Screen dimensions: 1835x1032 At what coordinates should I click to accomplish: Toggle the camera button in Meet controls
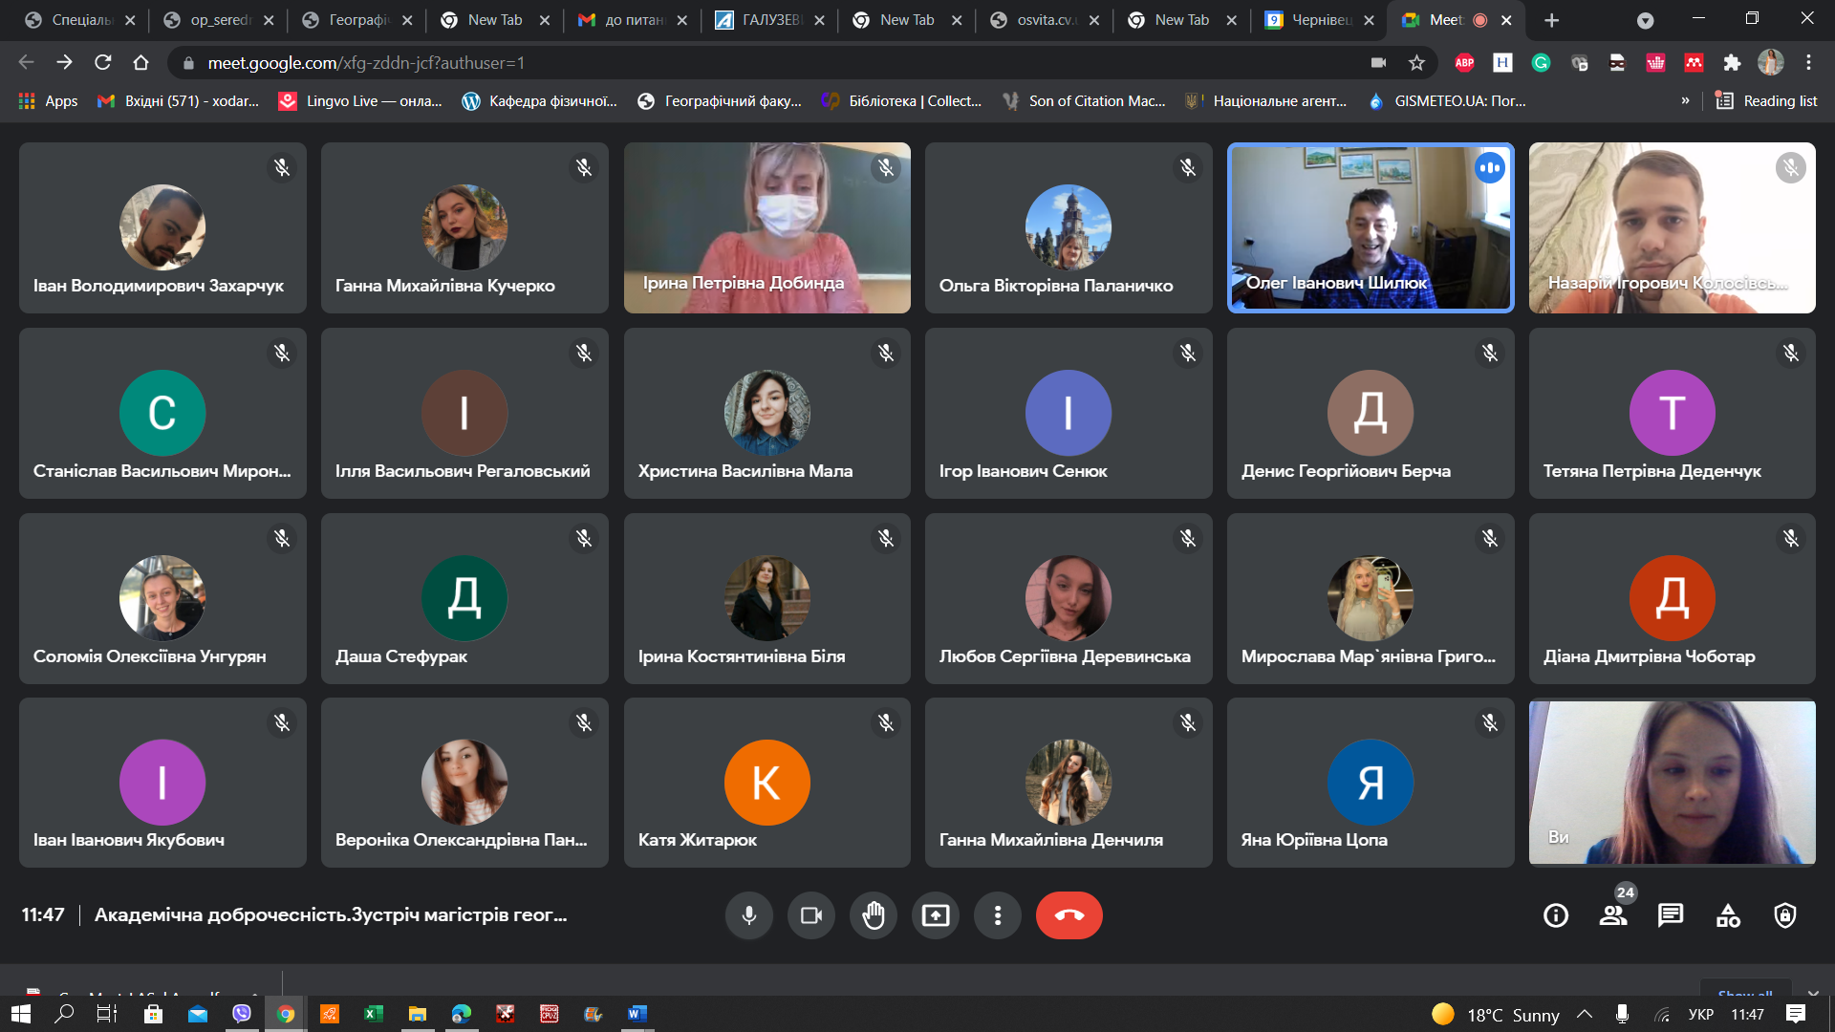pyautogui.click(x=811, y=915)
